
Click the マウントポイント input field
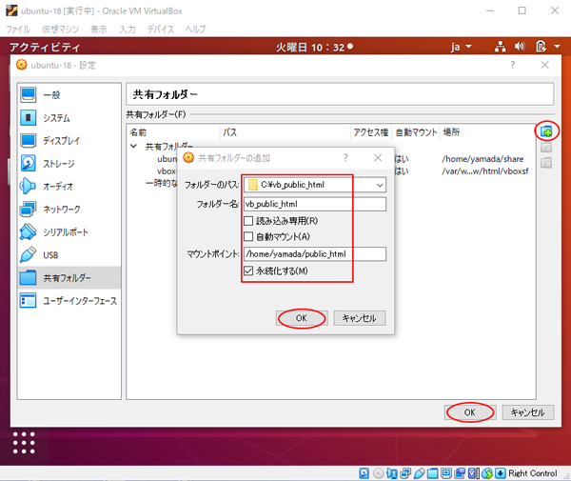[315, 254]
